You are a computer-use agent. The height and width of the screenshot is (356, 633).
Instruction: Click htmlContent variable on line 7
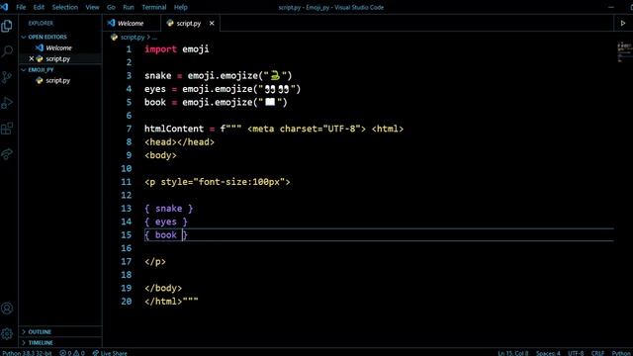pos(174,129)
